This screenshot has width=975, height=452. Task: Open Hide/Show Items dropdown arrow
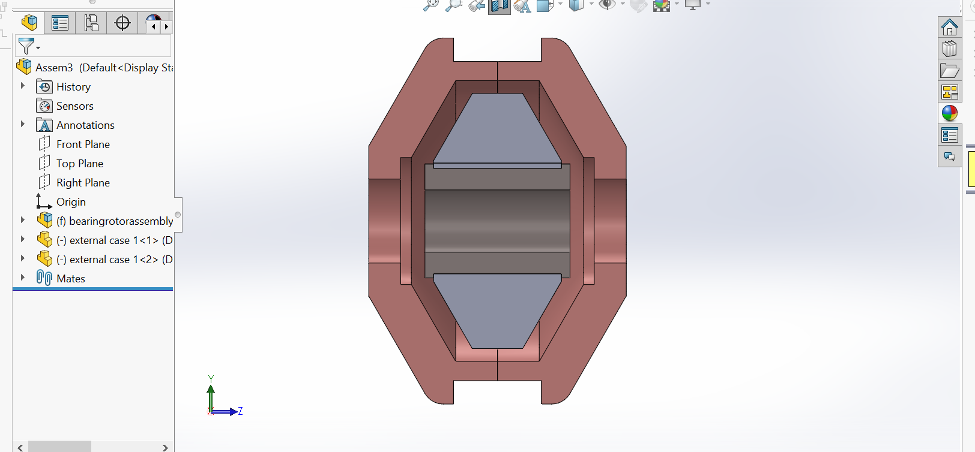click(x=622, y=4)
